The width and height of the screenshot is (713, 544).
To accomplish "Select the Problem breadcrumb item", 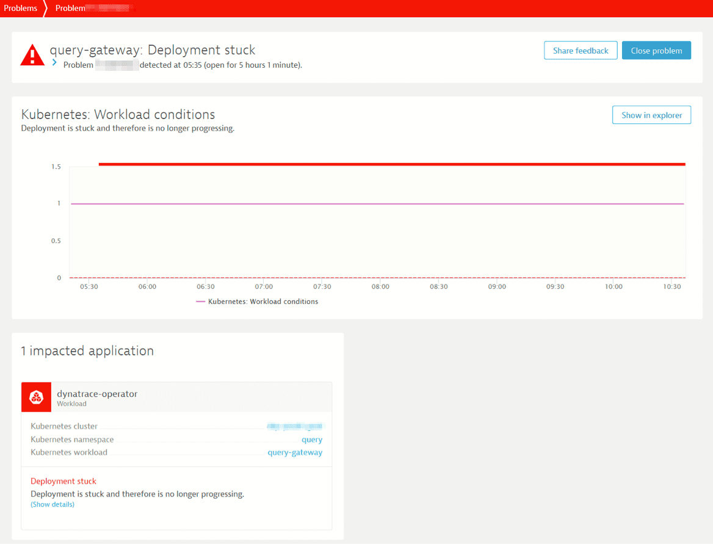I will (x=95, y=8).
